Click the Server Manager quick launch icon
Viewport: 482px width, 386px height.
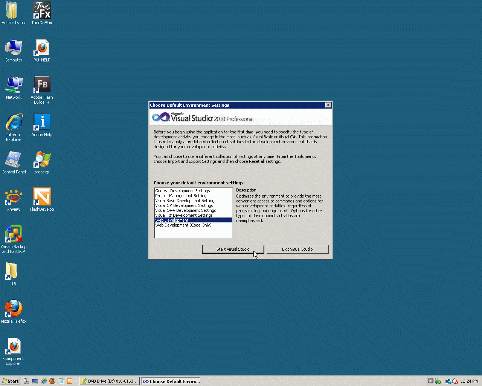(x=26, y=381)
